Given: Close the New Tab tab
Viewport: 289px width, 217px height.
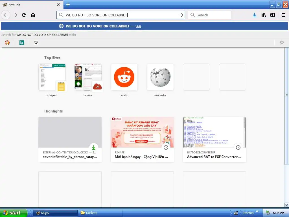Looking at the screenshot, I should pyautogui.click(x=58, y=5).
